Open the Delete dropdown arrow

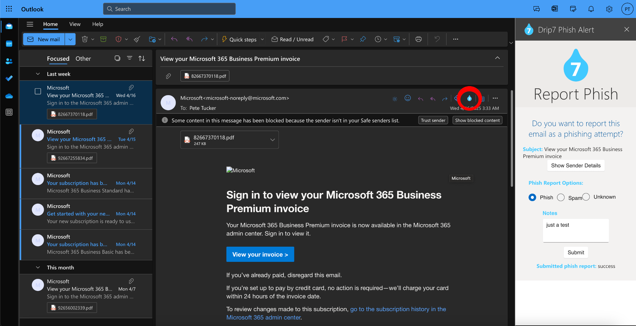tap(93, 39)
